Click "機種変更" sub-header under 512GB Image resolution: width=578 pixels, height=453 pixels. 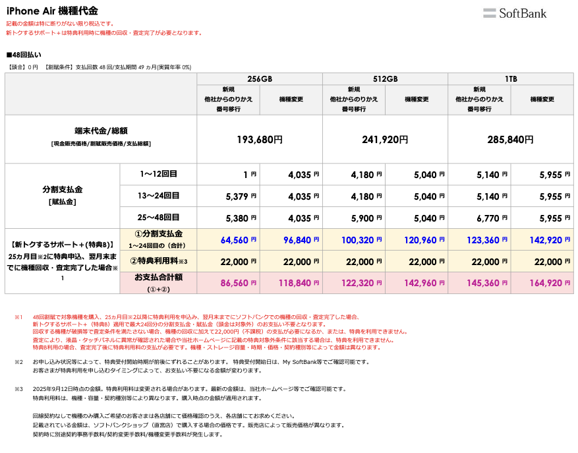coord(417,99)
